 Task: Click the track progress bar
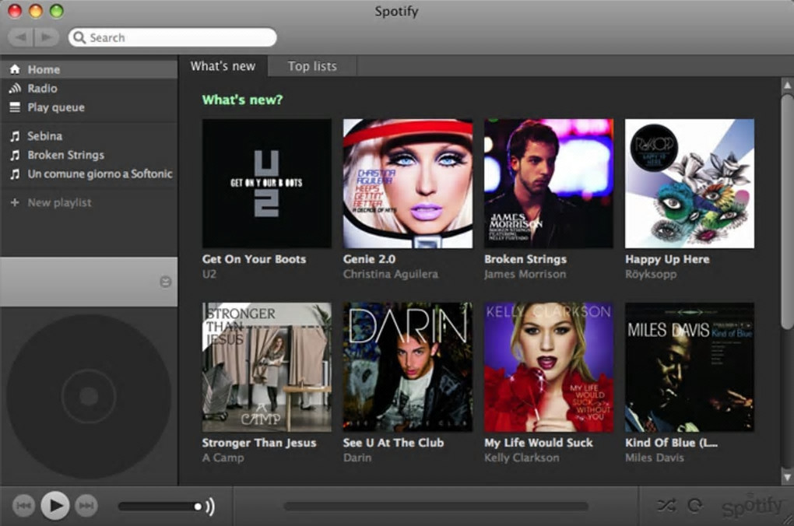pyautogui.click(x=436, y=507)
